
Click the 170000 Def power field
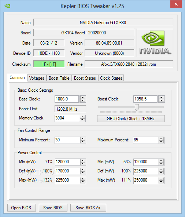coord(67,171)
